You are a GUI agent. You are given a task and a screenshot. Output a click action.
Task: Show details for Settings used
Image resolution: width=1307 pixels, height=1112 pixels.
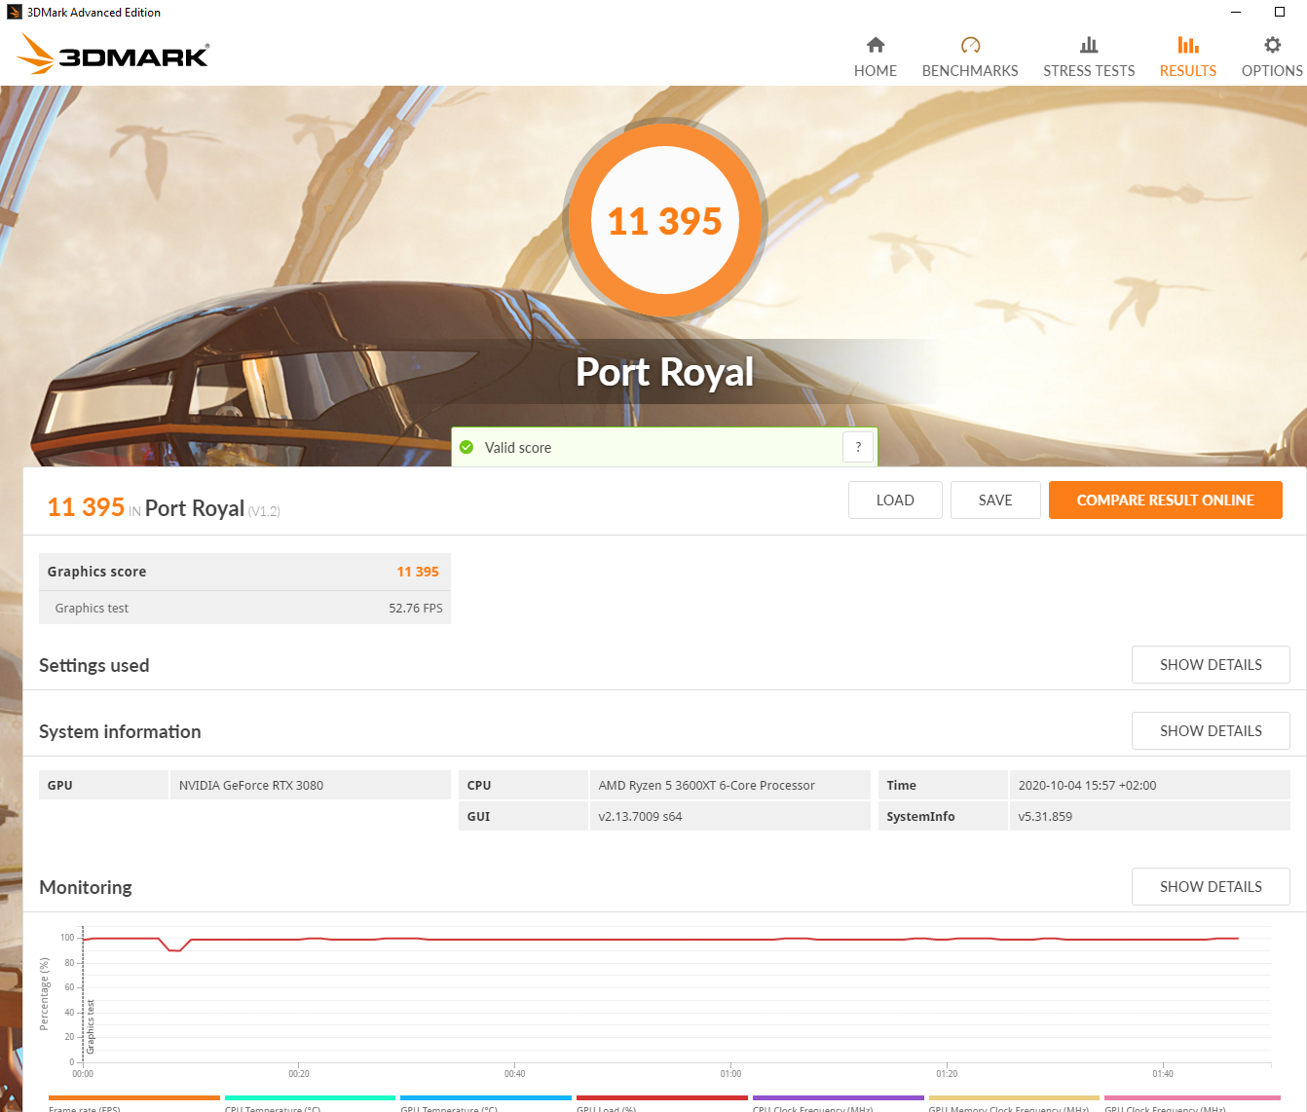pyautogui.click(x=1211, y=664)
